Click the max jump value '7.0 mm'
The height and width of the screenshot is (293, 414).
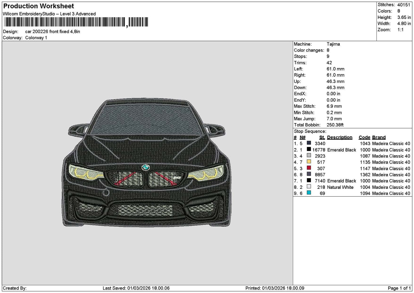click(334, 119)
